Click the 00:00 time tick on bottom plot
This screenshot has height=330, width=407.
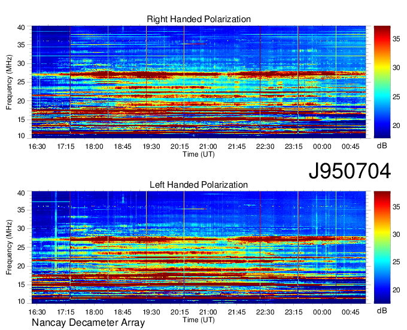(322, 312)
